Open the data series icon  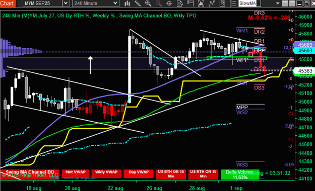201,3
